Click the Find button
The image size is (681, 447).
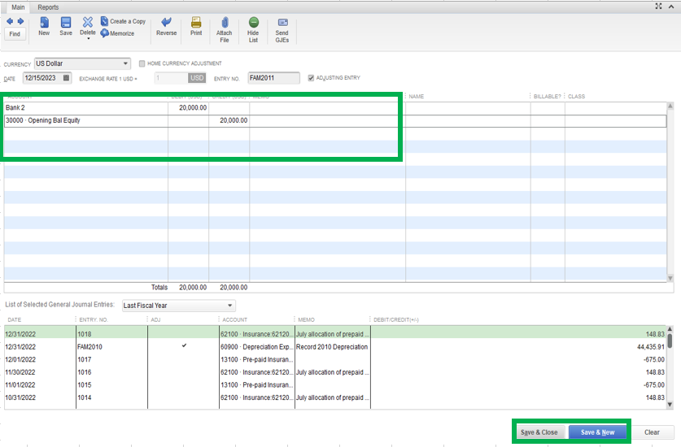[x=15, y=34]
